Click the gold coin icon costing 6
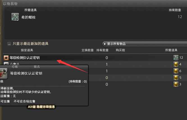The image size is (187, 120). (x=176, y=71)
